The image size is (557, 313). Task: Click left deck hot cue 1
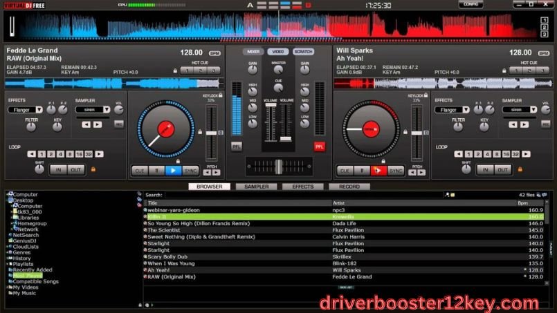coord(188,70)
